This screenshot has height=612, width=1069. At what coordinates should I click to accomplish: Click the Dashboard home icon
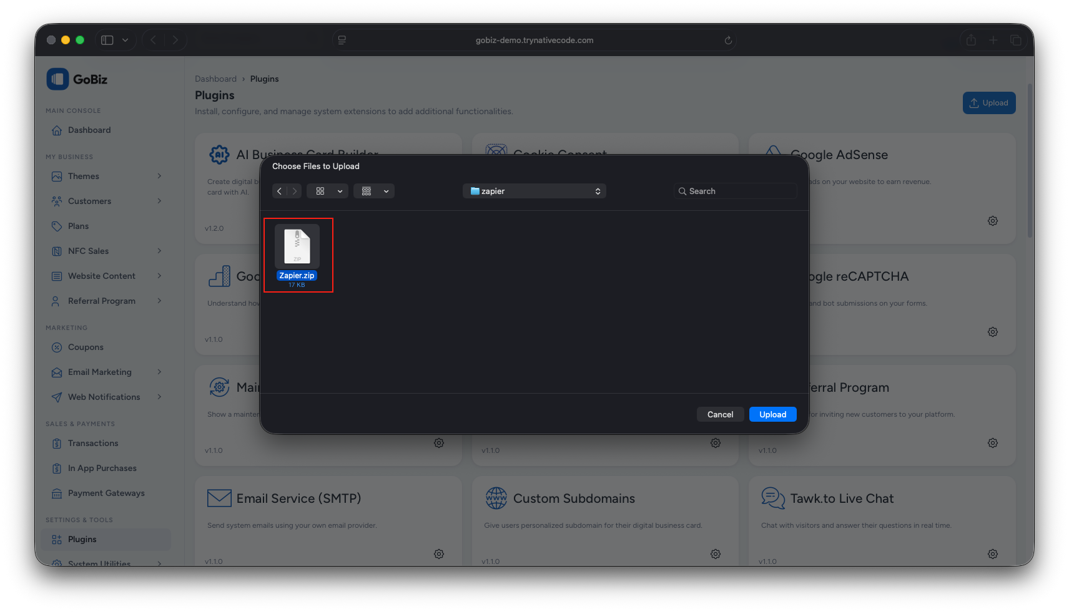click(x=57, y=130)
